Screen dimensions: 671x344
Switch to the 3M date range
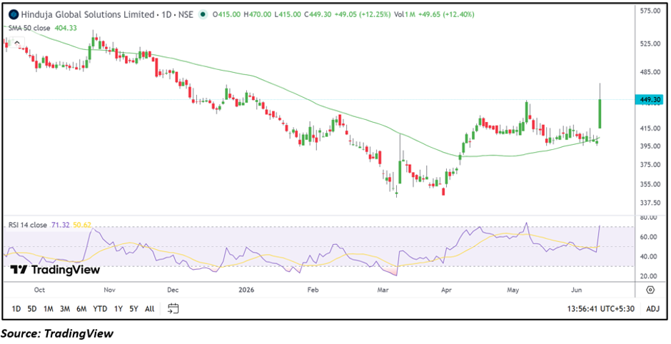click(65, 308)
